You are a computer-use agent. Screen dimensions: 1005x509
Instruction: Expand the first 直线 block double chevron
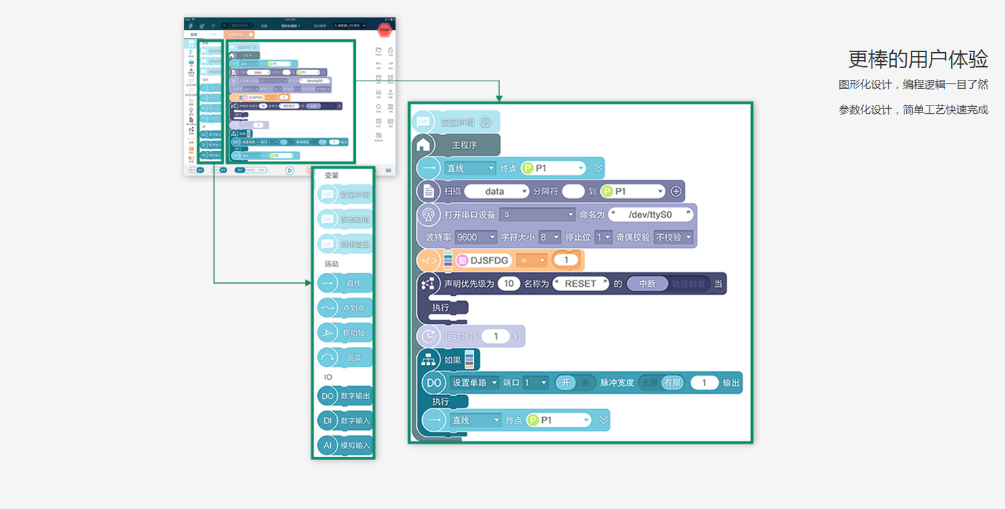click(x=598, y=169)
